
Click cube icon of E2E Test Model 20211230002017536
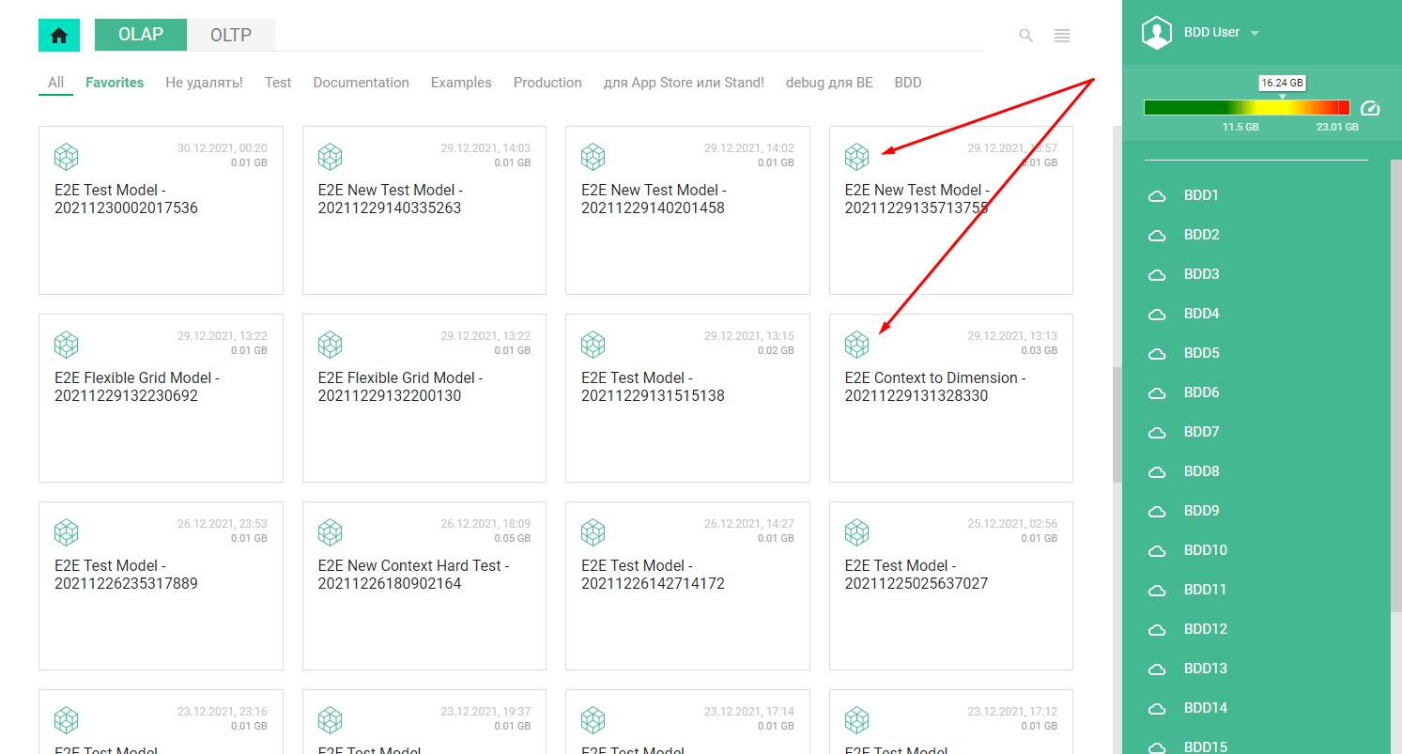coord(66,157)
